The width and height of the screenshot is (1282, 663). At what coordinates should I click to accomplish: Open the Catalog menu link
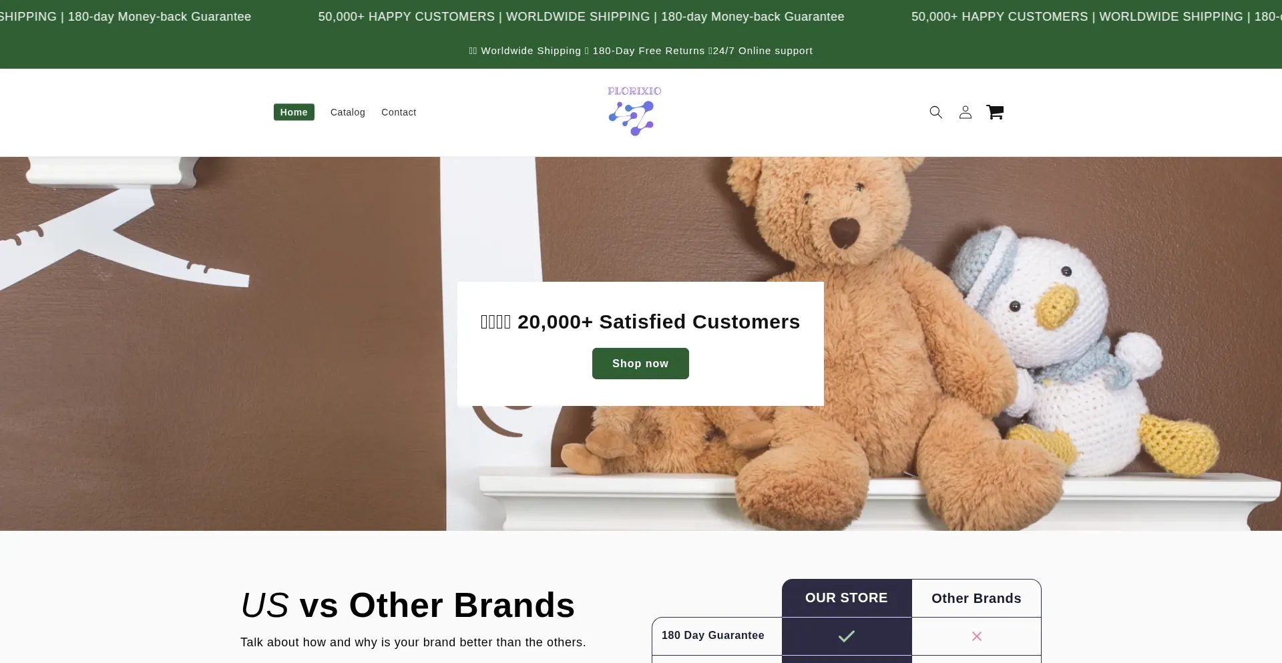click(x=348, y=112)
